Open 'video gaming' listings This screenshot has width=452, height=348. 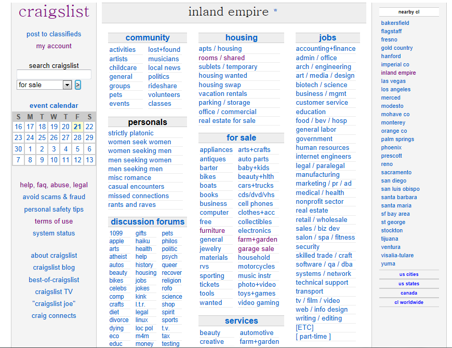pos(259,303)
